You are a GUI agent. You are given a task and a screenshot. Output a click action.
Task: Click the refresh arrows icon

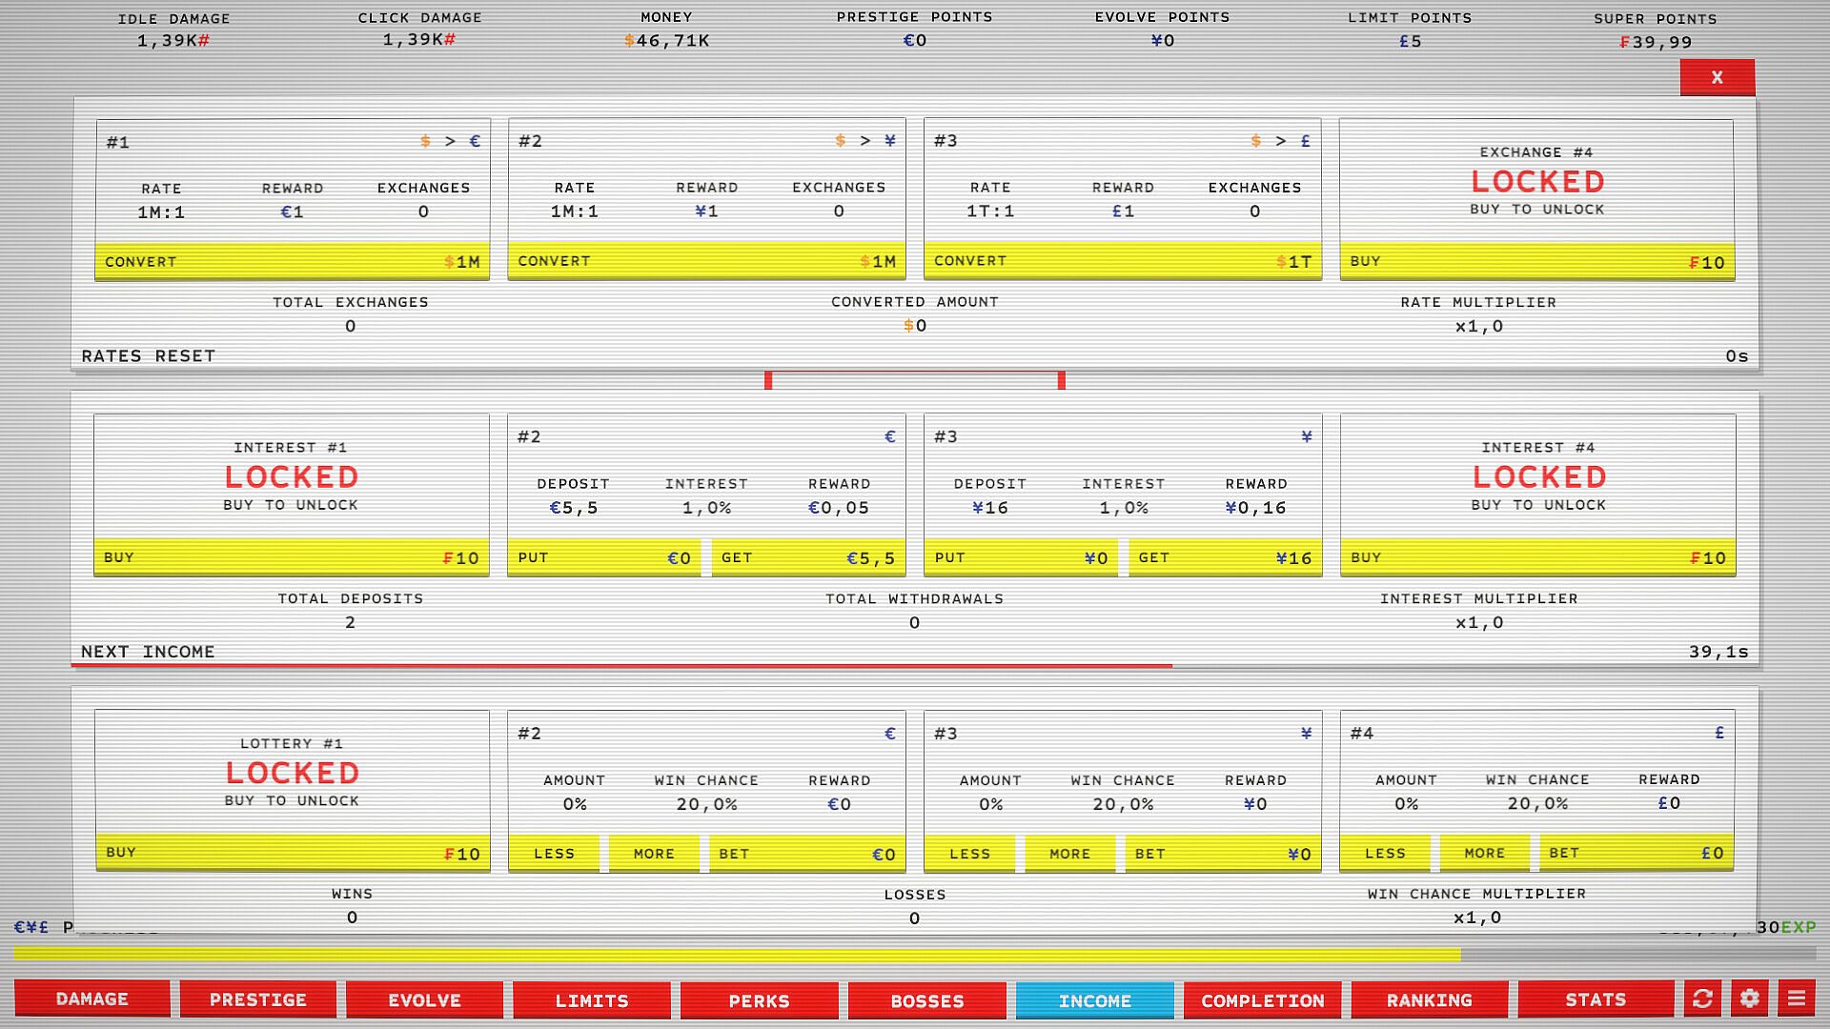click(1702, 999)
